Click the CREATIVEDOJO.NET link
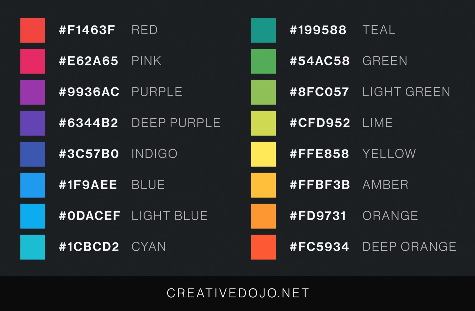Image resolution: width=475 pixels, height=311 pixels. pos(238,293)
